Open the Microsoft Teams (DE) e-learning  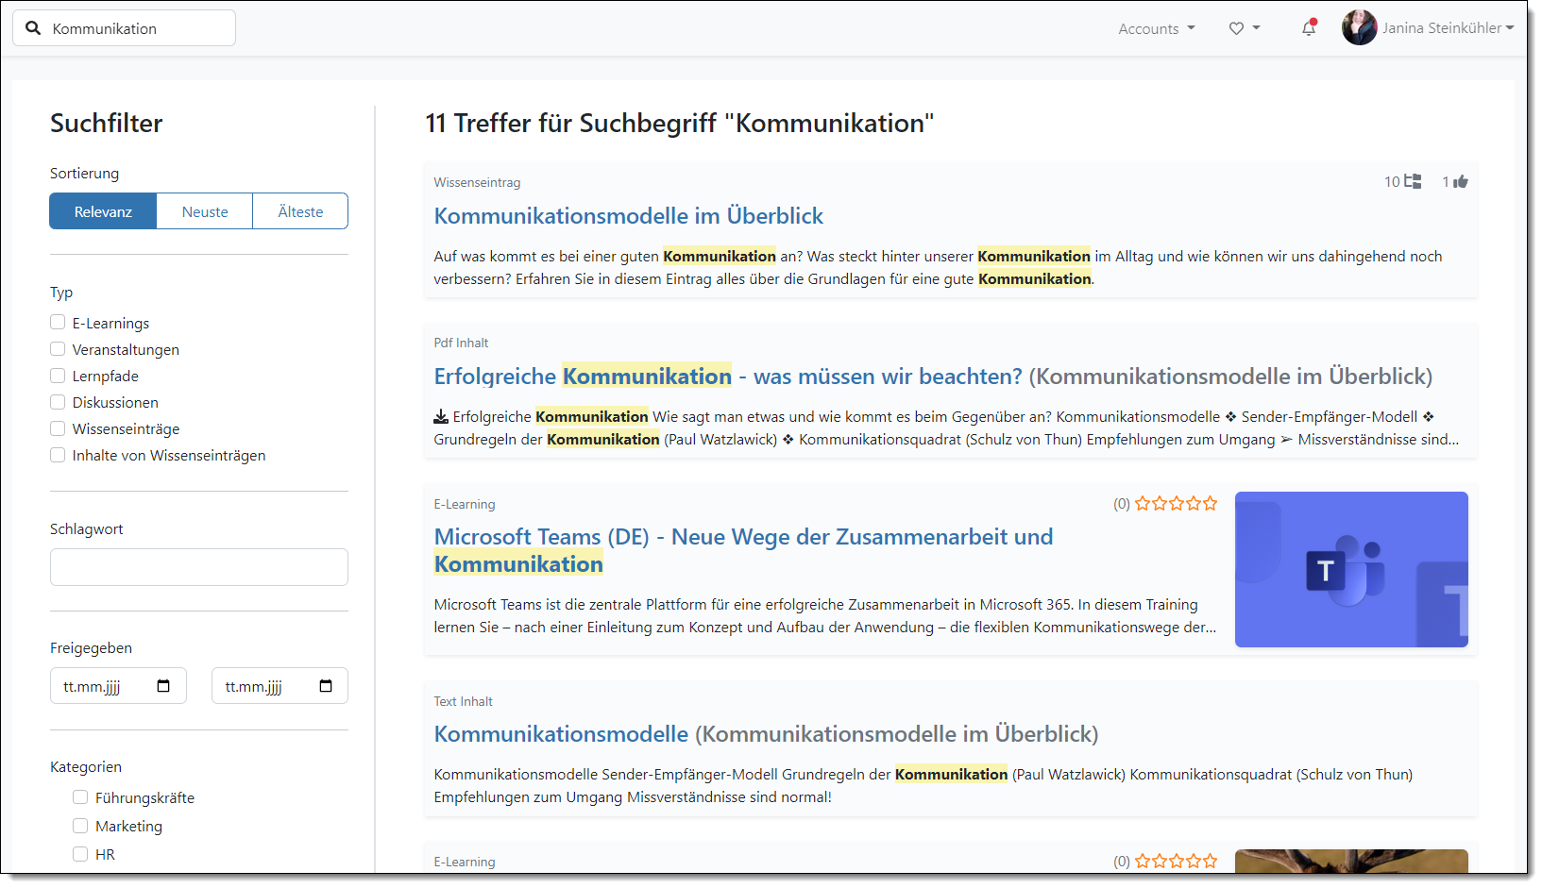point(742,536)
